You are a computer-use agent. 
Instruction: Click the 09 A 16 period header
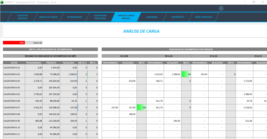(169, 56)
